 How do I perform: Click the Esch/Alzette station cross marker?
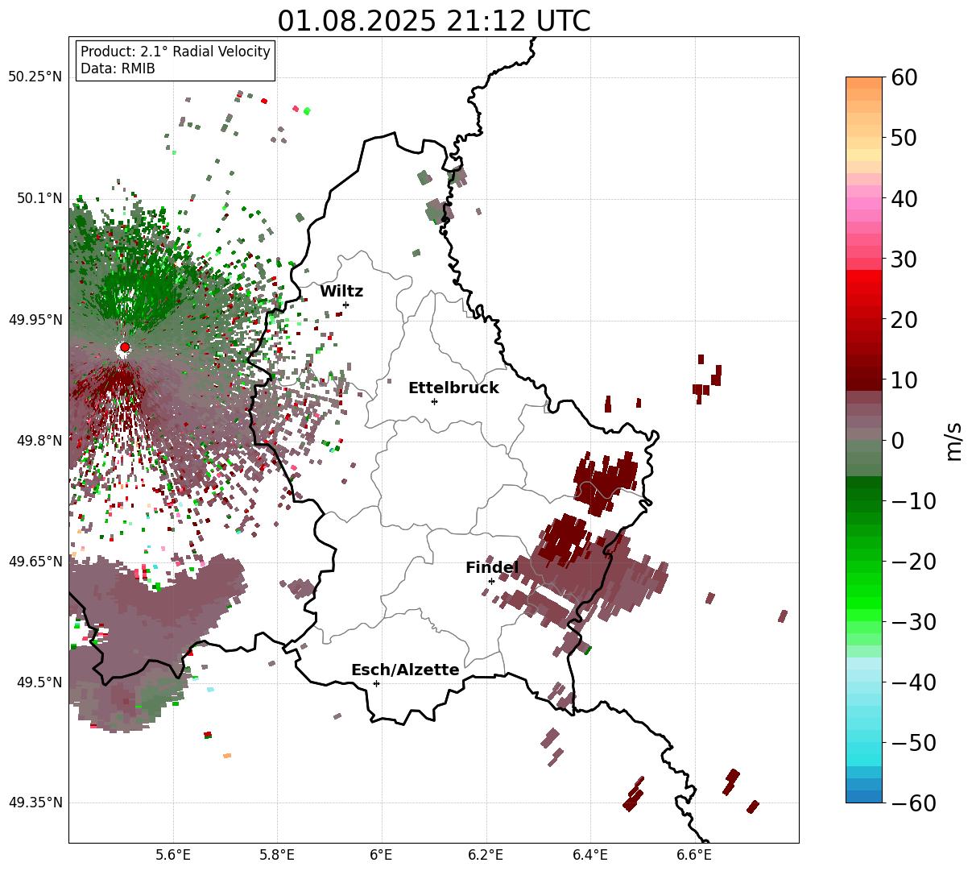click(x=376, y=683)
